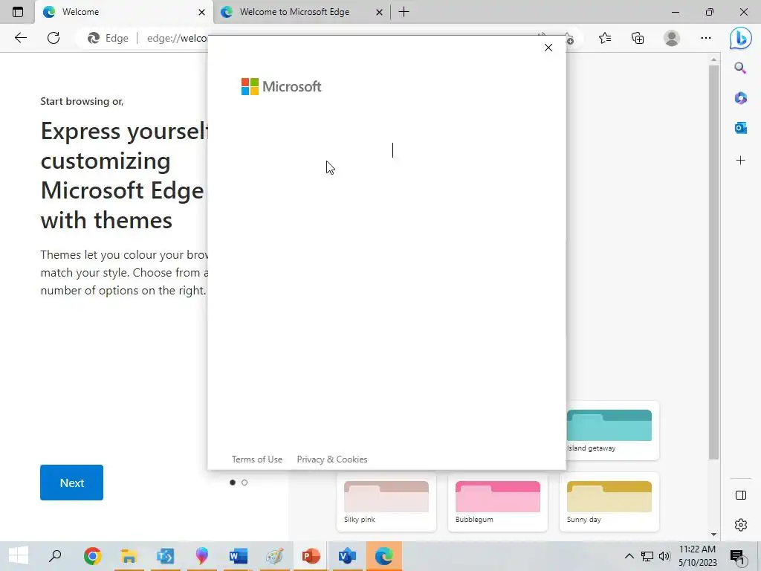Click the Microsoft logo in dialog
This screenshot has width=761, height=571.
(x=281, y=86)
